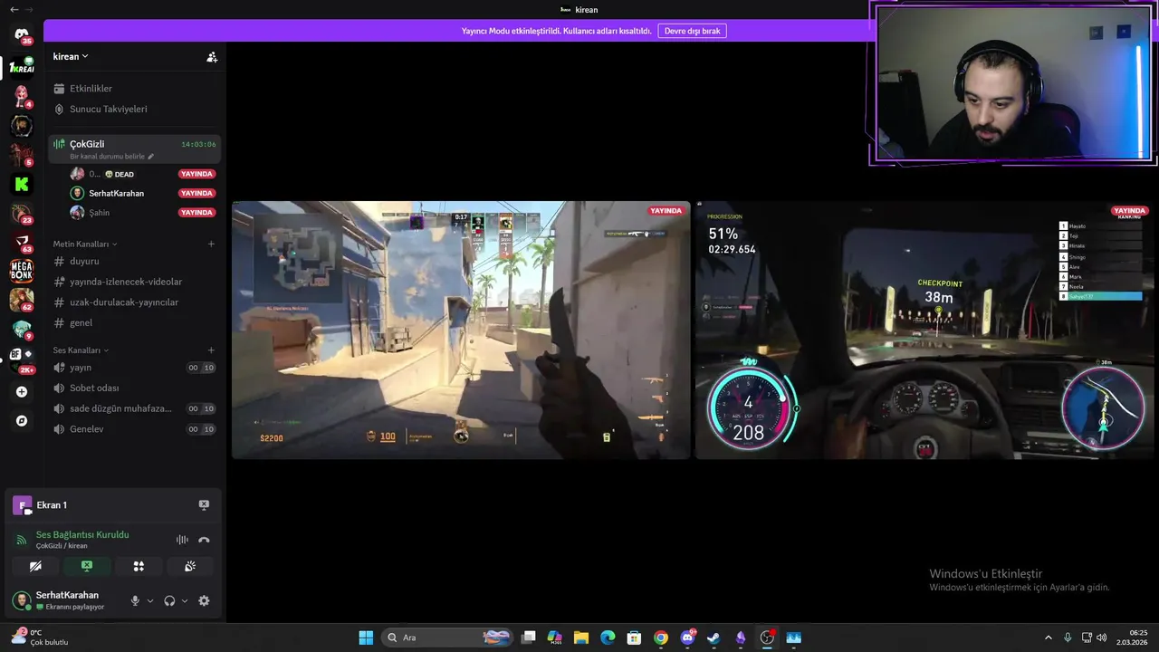Open Discover servers compass icon
Viewport: 1159px width, 652px height.
[x=22, y=421]
